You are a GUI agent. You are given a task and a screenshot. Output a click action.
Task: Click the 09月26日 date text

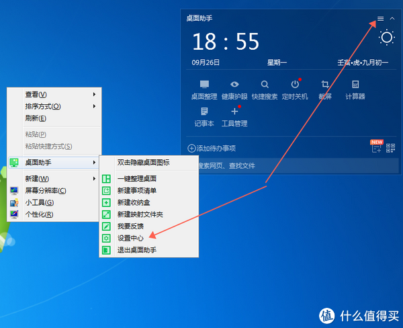[206, 63]
